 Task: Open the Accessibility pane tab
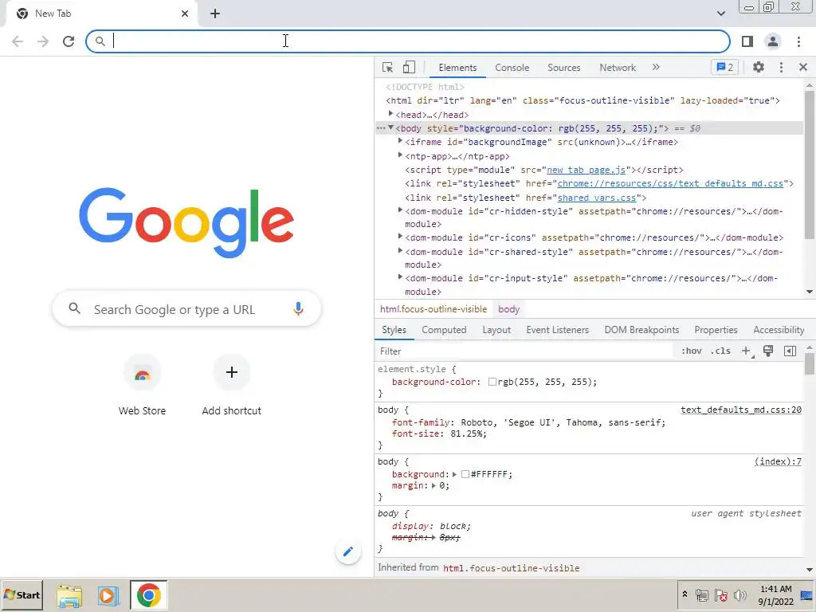(x=779, y=330)
